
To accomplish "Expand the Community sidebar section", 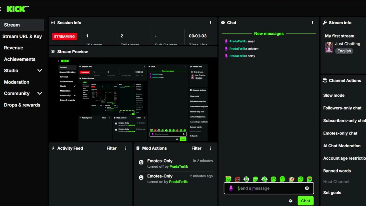I will click(x=39, y=94).
